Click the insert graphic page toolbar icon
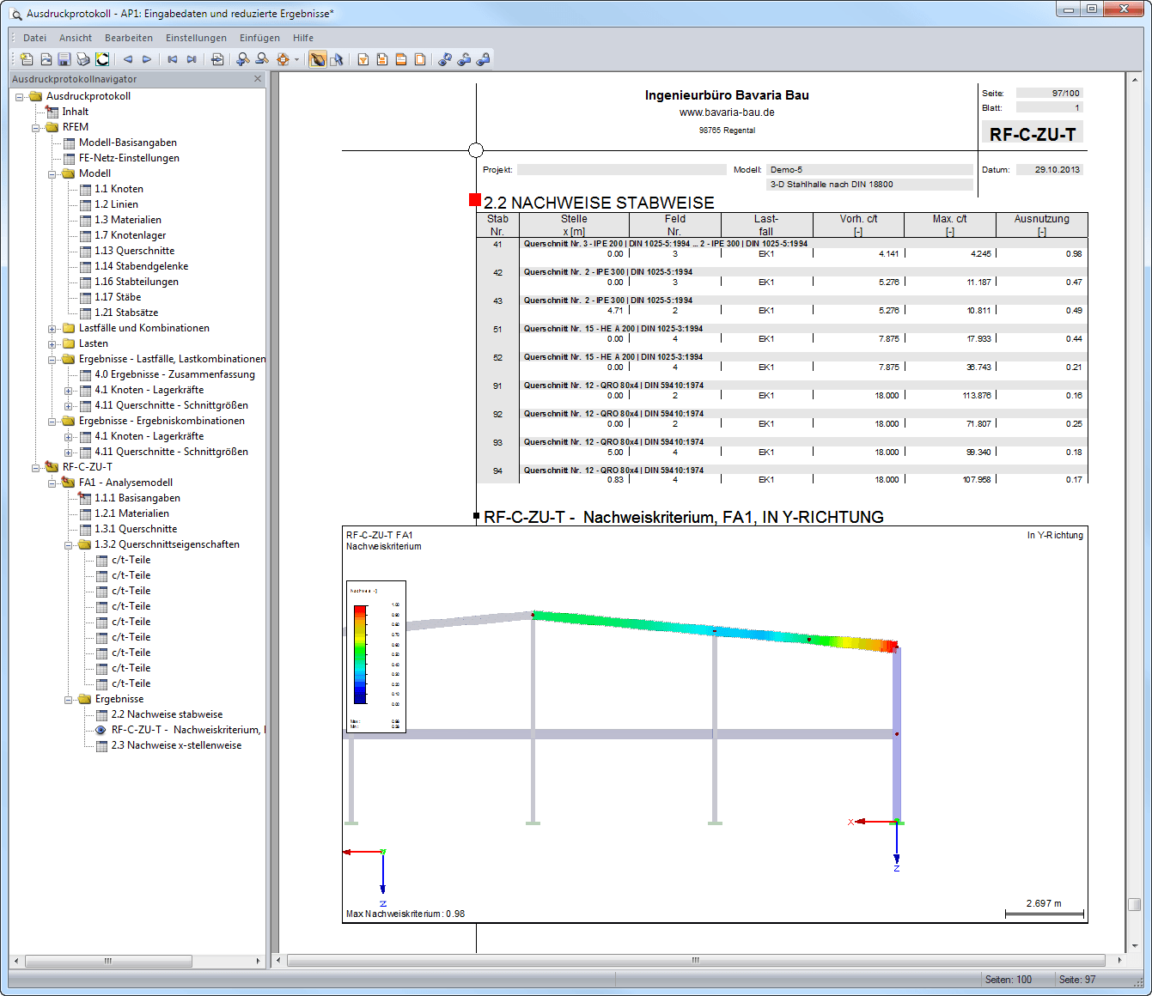 [x=46, y=59]
